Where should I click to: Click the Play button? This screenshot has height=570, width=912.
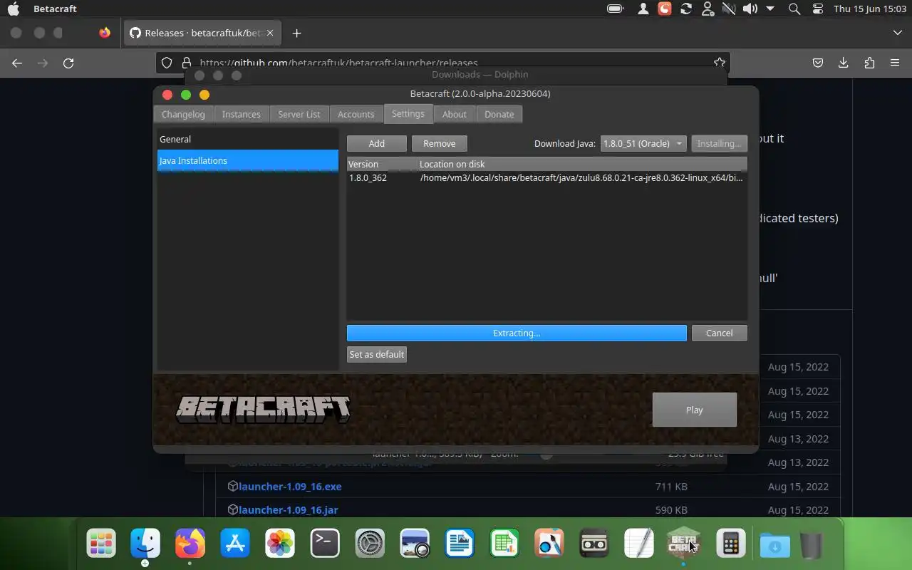click(x=695, y=410)
